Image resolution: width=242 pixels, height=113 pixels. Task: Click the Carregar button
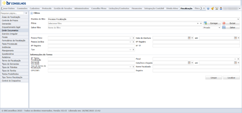point(212,23)
